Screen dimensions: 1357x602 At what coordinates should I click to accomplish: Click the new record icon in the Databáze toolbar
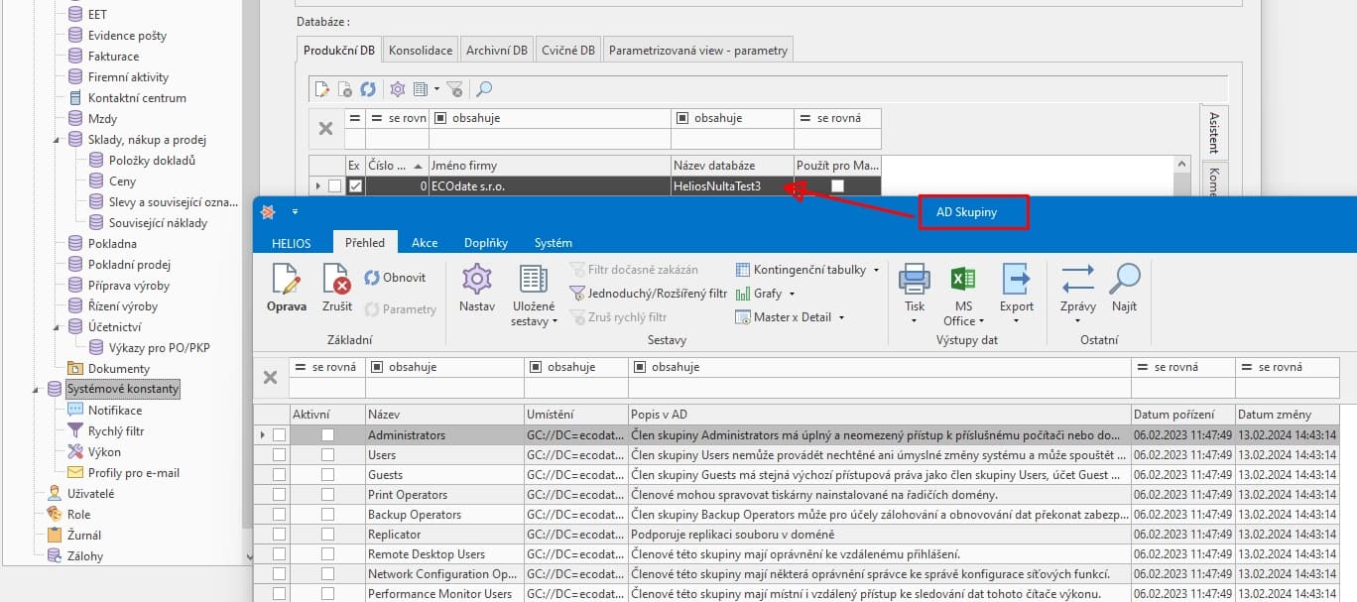[322, 89]
